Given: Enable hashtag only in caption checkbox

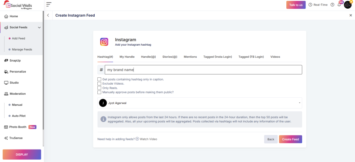Looking at the screenshot, I should click(x=99, y=79).
